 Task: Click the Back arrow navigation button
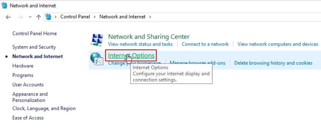pyautogui.click(x=8, y=17)
